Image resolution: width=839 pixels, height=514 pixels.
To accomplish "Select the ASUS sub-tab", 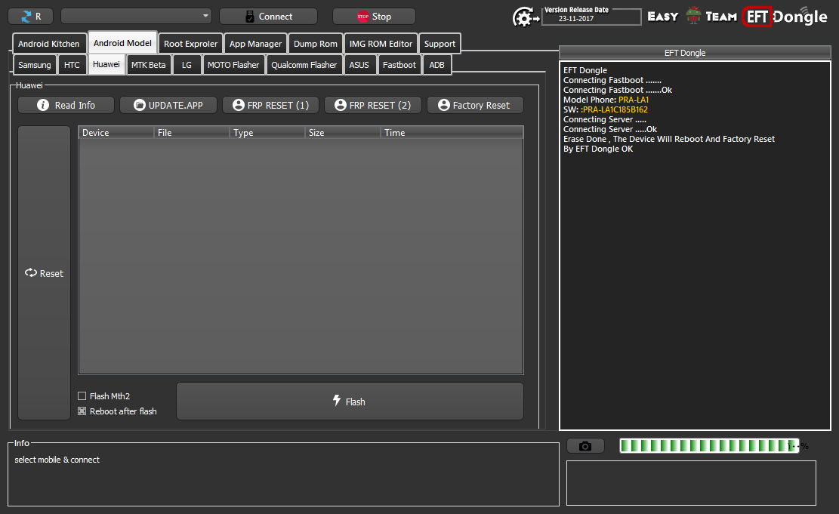I will coord(359,65).
